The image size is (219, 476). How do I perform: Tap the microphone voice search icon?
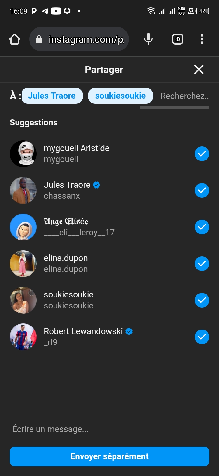click(x=148, y=39)
